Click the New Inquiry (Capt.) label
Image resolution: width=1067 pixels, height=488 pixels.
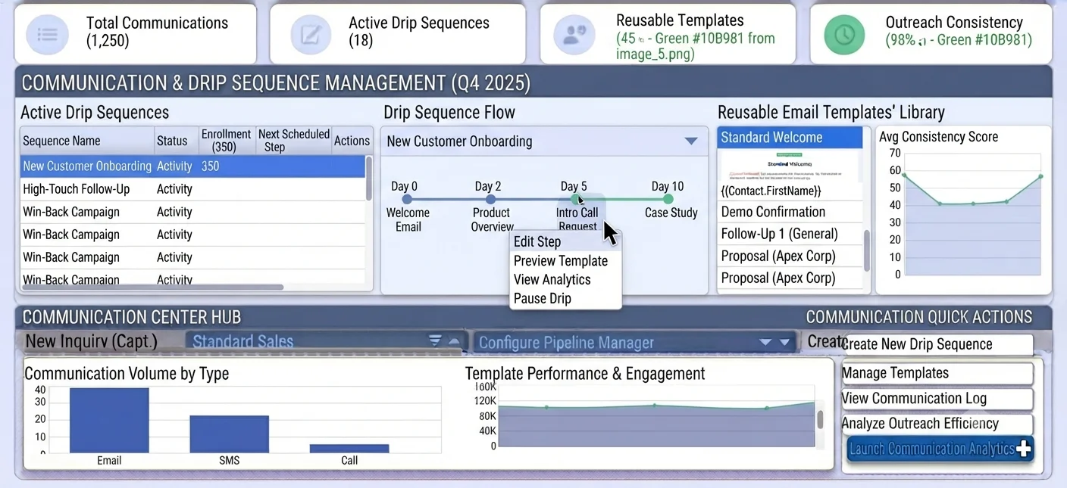(92, 341)
